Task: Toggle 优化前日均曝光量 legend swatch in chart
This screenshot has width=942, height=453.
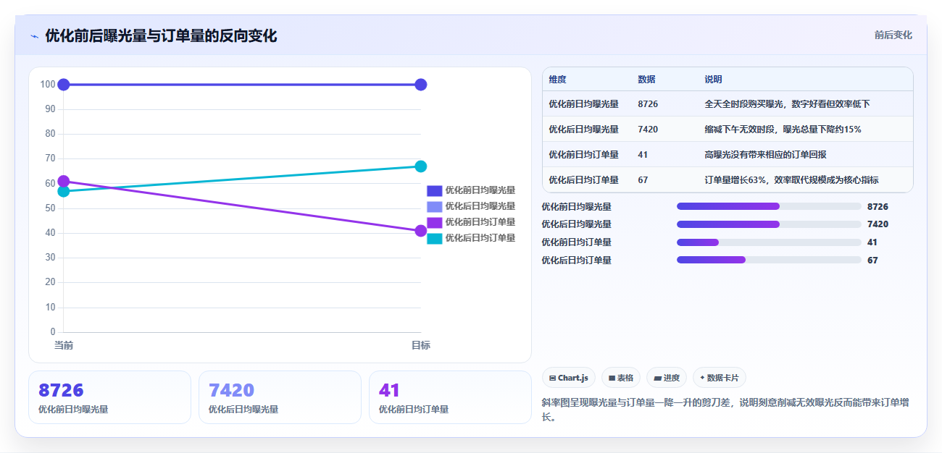Action: [x=434, y=191]
